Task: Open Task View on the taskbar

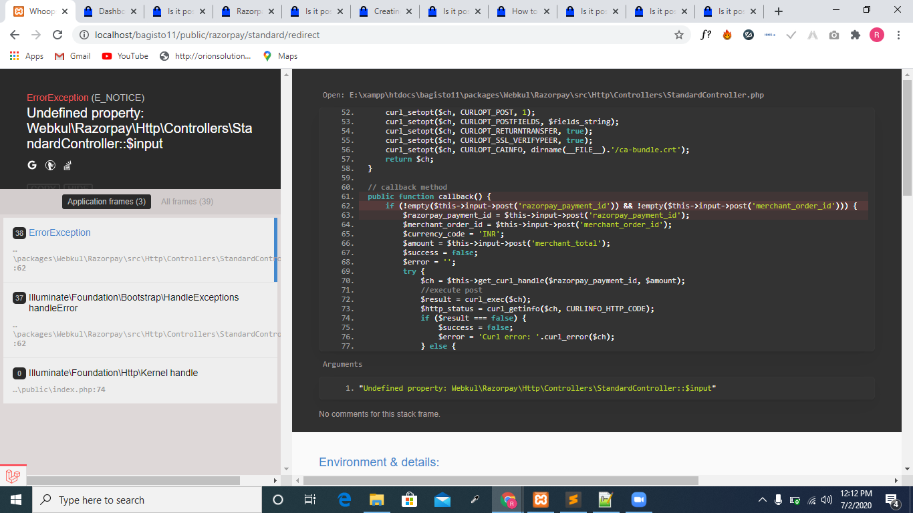Action: point(310,500)
